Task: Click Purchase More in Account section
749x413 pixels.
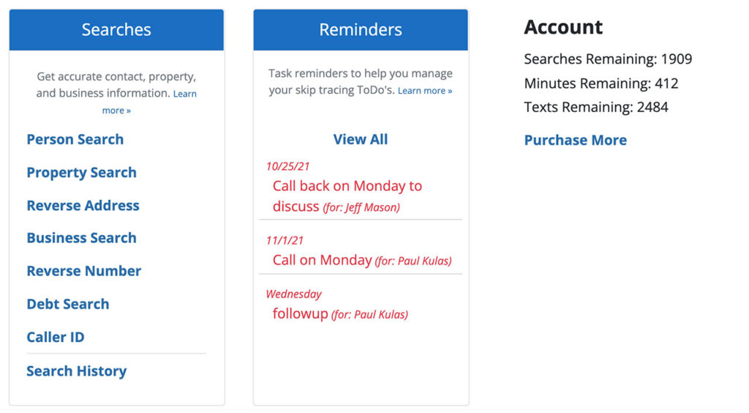Action: point(575,140)
